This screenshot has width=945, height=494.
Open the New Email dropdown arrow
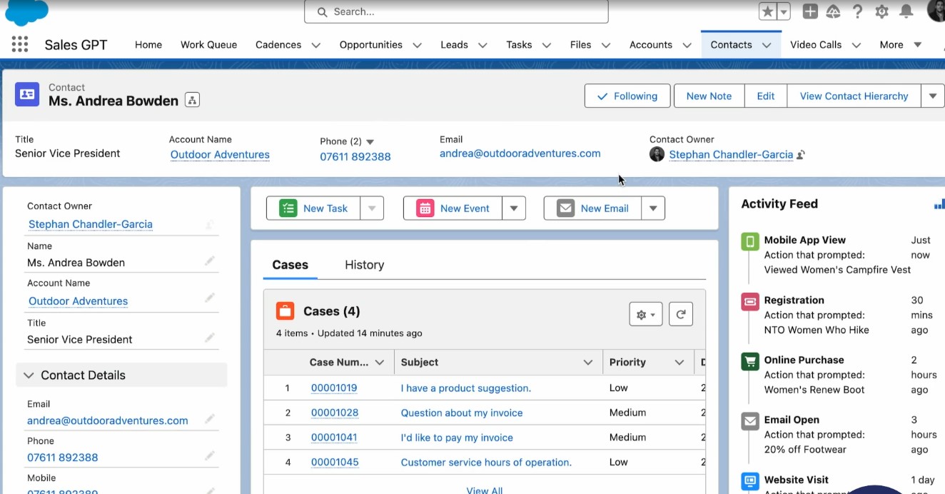[653, 208]
